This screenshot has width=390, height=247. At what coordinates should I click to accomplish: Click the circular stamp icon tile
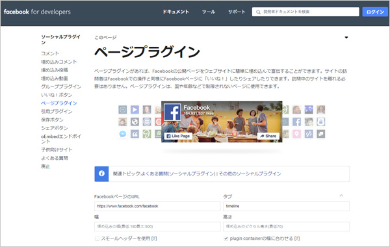(147, 122)
